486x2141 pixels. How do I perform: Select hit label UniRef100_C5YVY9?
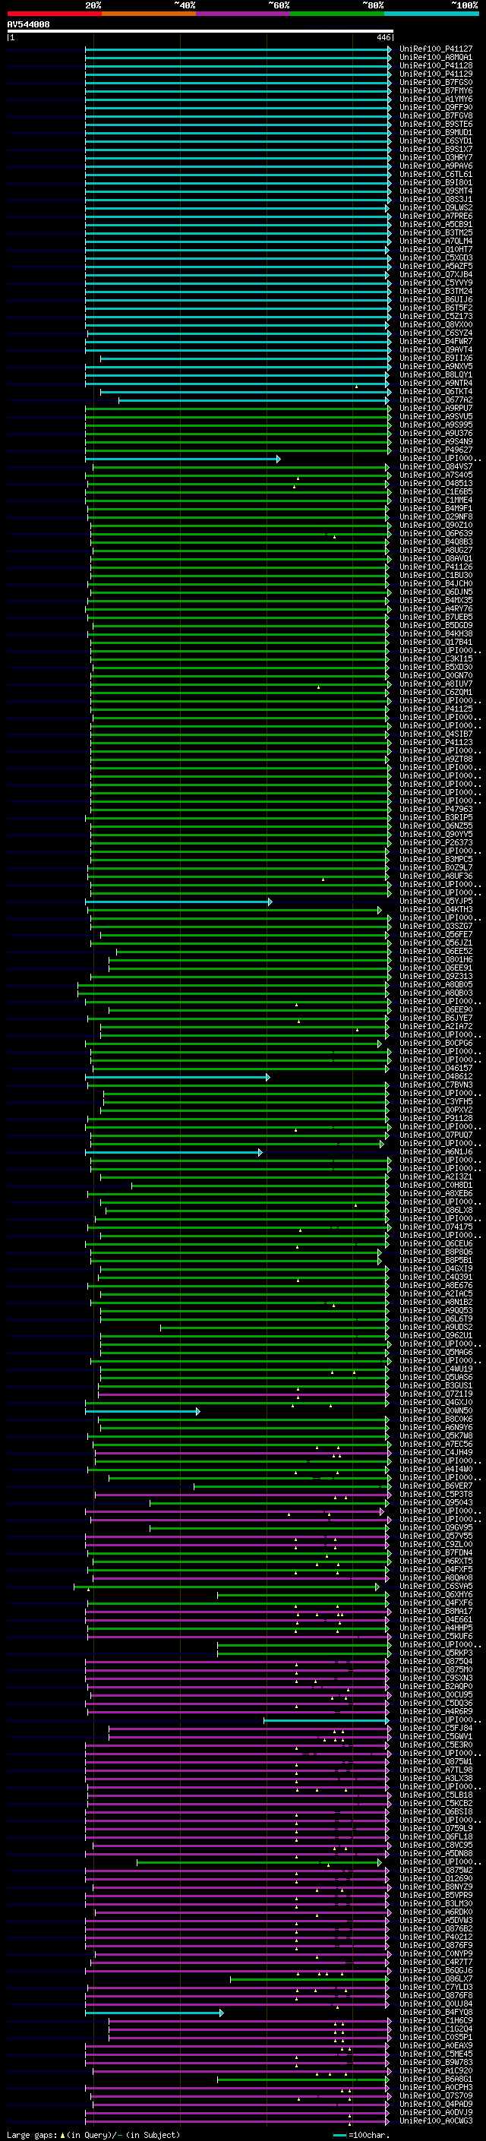[436, 283]
